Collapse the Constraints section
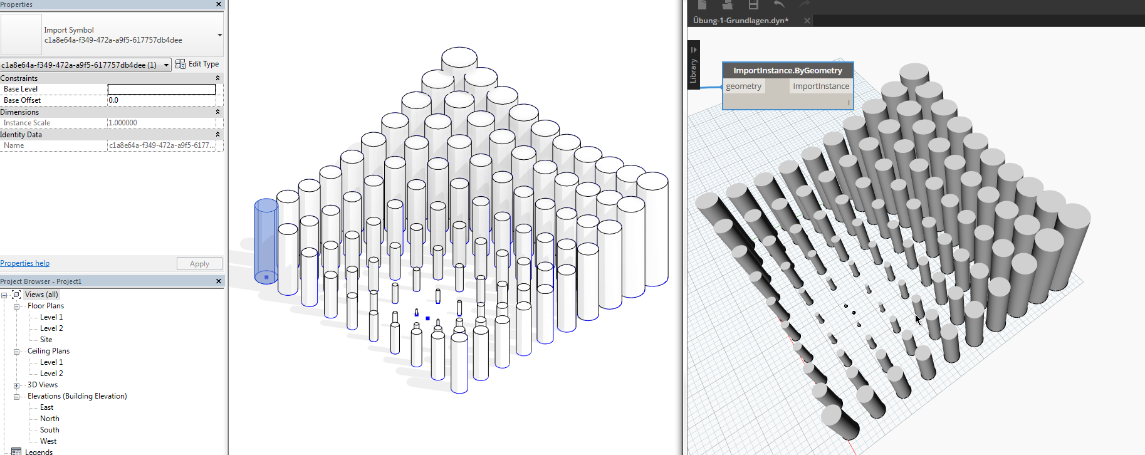Image resolution: width=1145 pixels, height=455 pixels. pos(217,78)
